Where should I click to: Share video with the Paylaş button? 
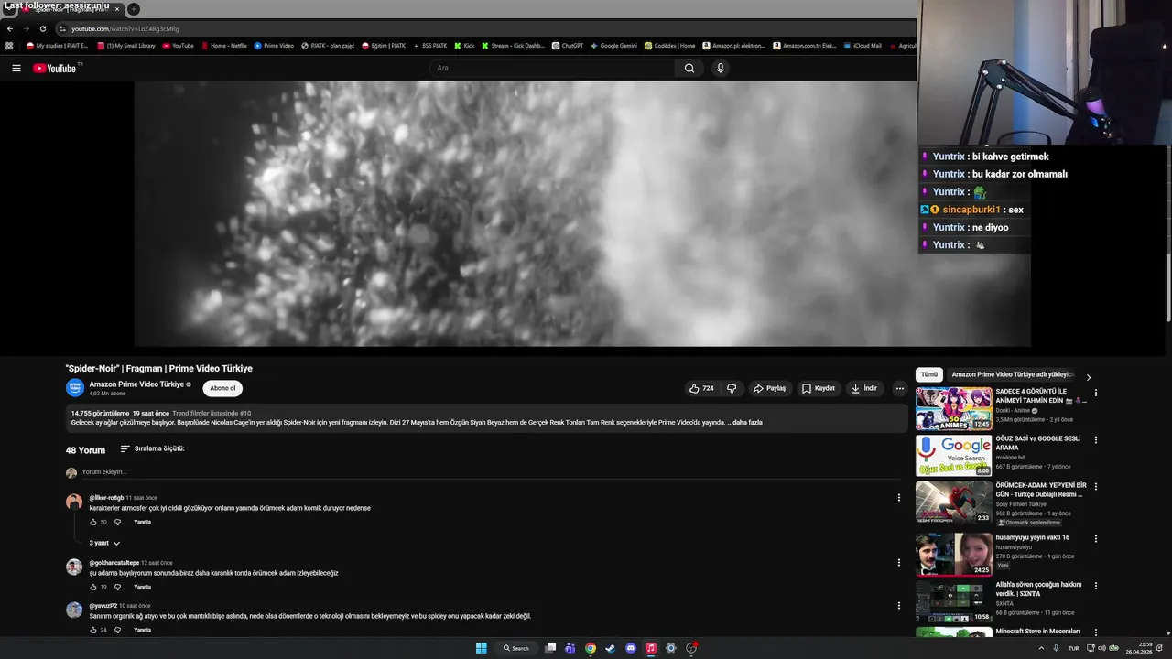tap(769, 388)
